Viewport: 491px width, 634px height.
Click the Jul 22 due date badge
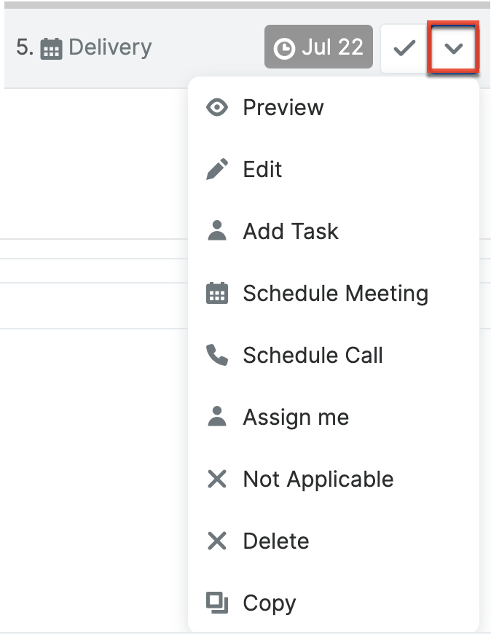point(319,48)
